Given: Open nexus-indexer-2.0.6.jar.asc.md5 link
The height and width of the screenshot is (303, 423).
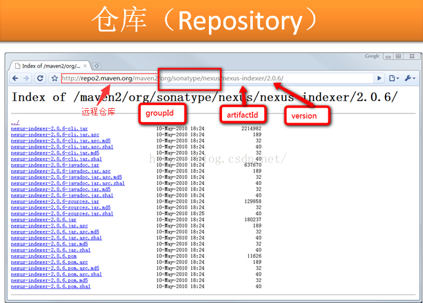Looking at the screenshot, I should click(x=55, y=232).
